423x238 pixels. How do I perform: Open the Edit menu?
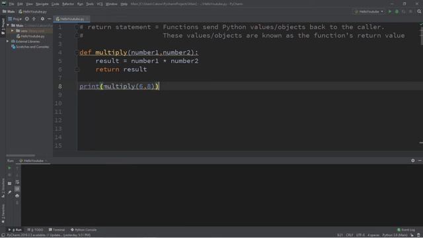(x=20, y=4)
